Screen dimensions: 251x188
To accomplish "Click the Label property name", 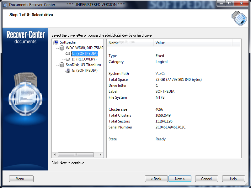I will (113, 91).
